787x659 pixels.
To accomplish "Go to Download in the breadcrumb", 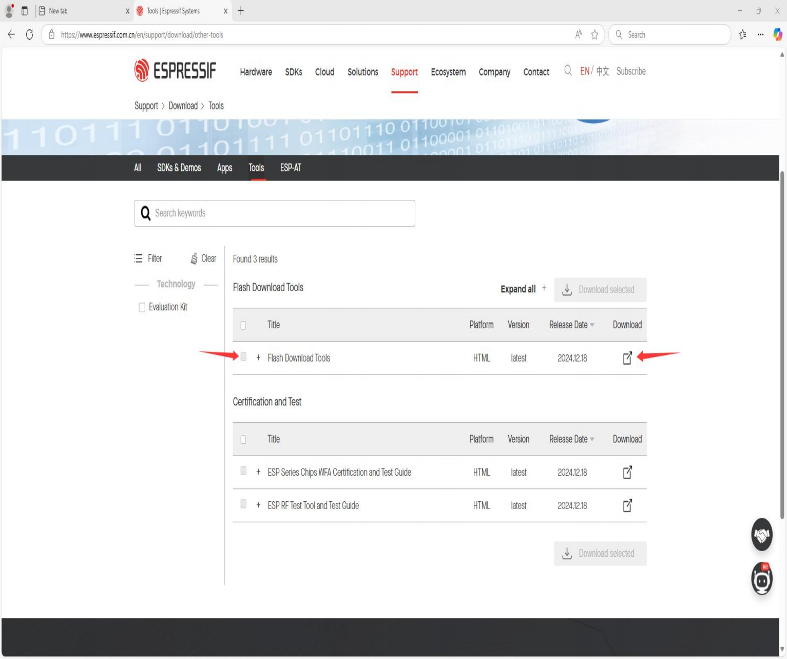I will 183,106.
